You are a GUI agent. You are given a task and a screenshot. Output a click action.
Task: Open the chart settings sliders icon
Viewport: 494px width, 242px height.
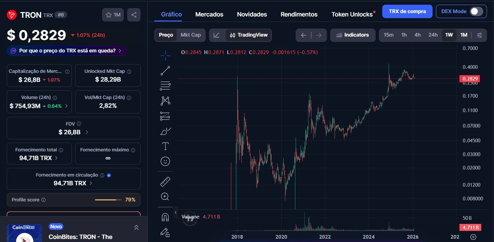pyautogui.click(x=479, y=35)
